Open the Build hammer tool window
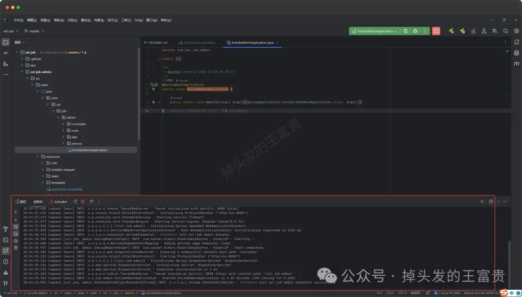522x297 pixels. (x=5, y=229)
